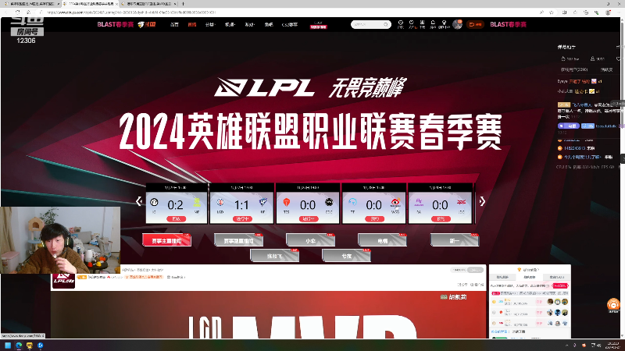
Task: Select the third tab in ranking panel
Action: (x=556, y=277)
